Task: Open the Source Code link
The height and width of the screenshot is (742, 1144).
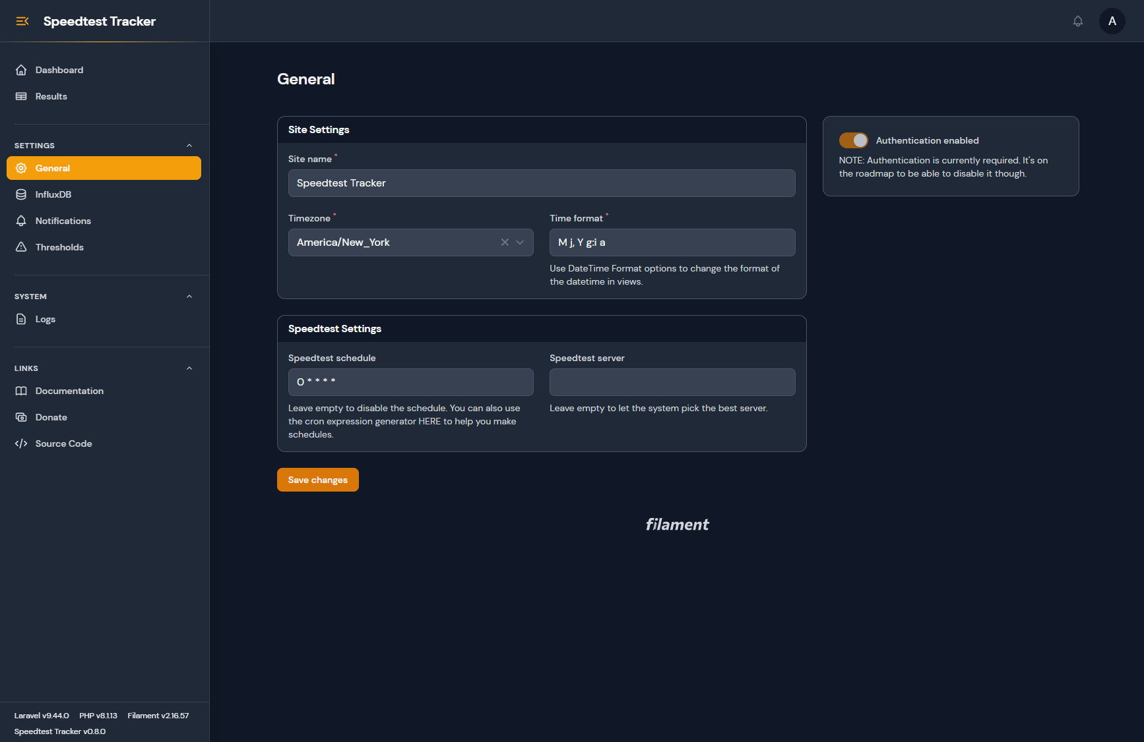Action: (104, 443)
